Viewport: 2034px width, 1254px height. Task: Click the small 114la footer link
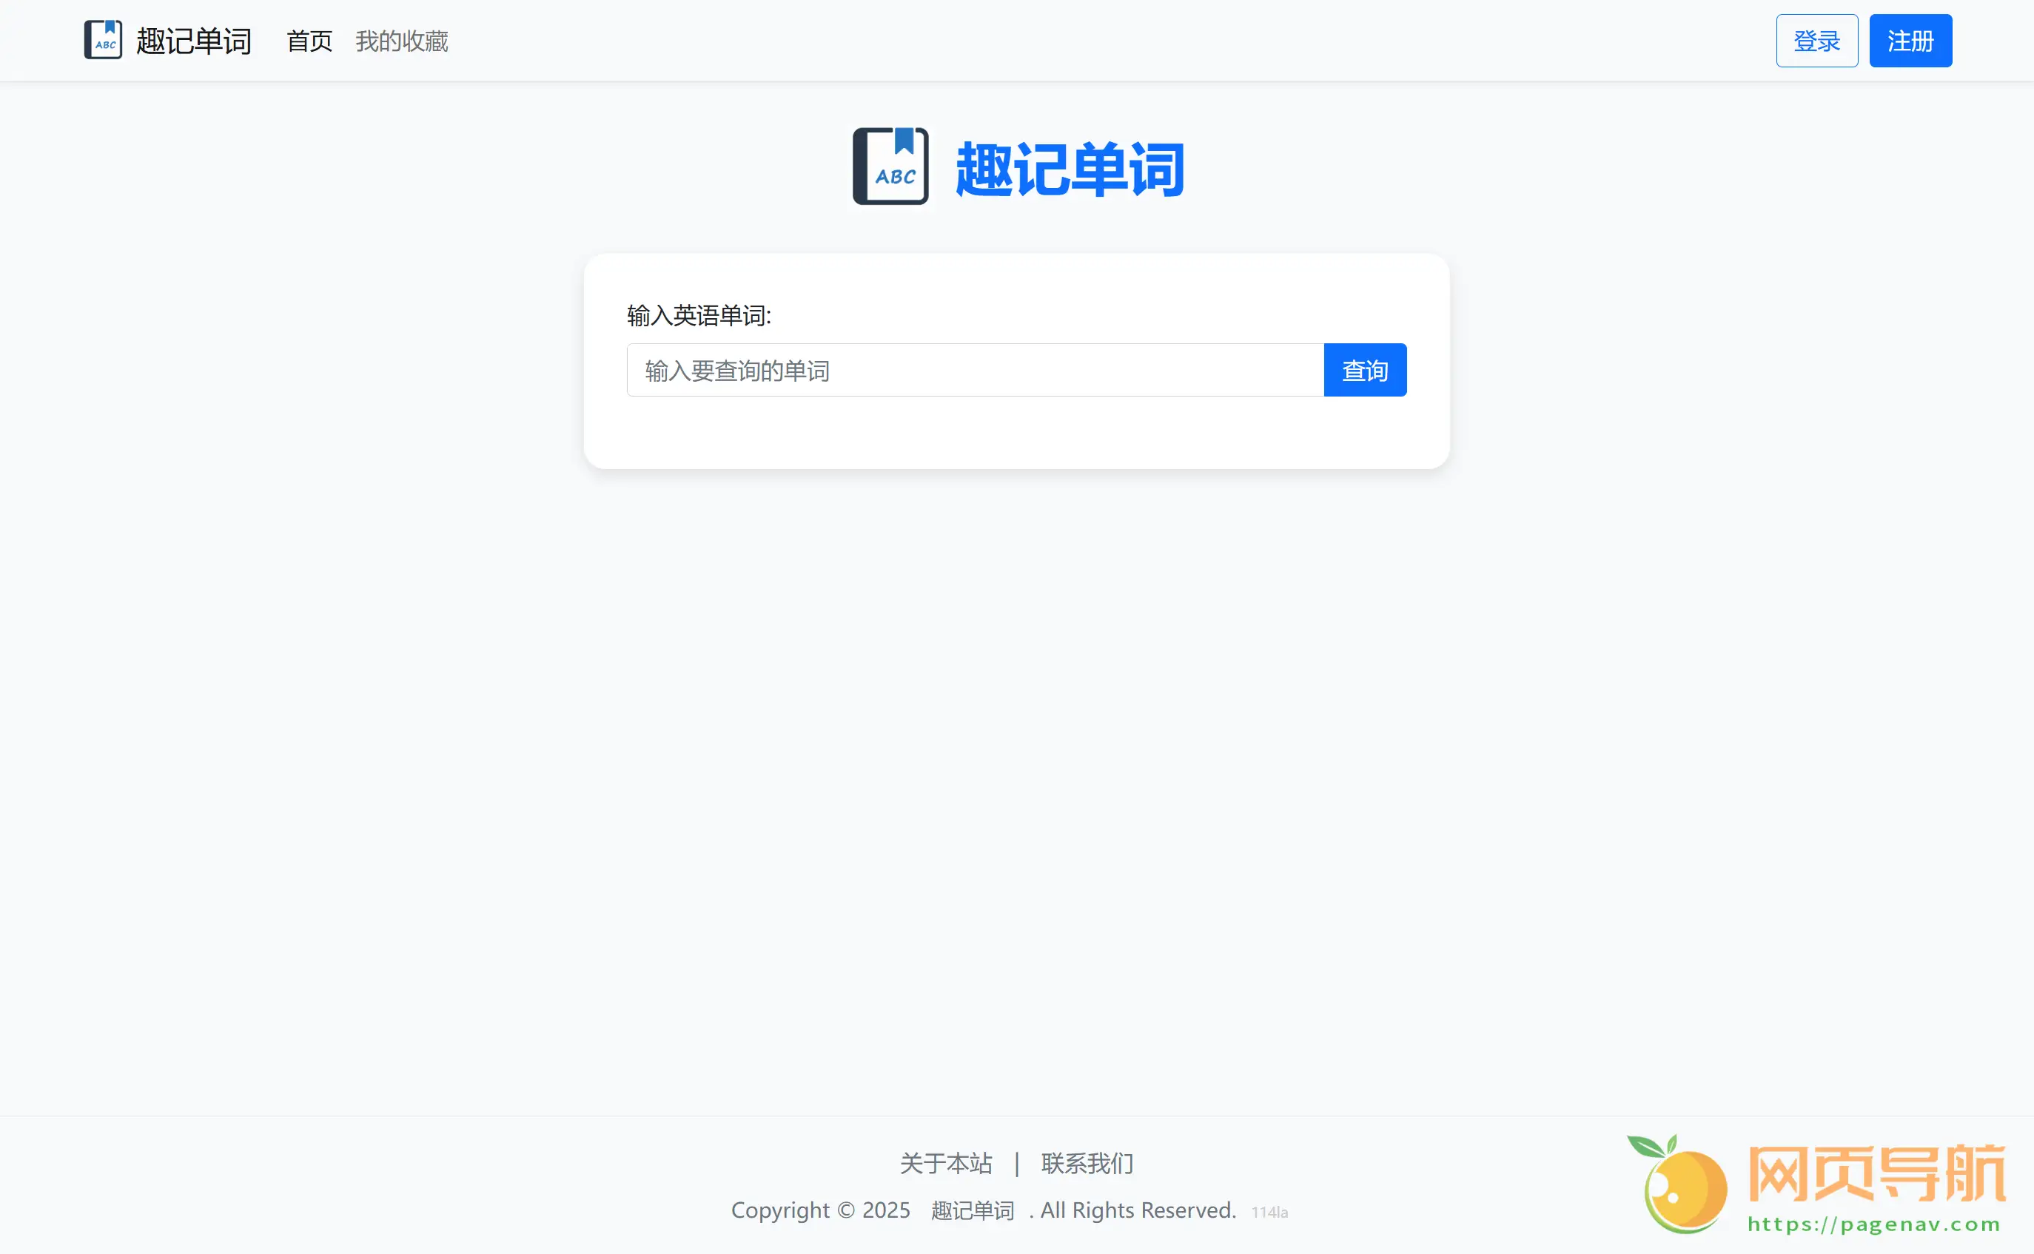pos(1269,1213)
